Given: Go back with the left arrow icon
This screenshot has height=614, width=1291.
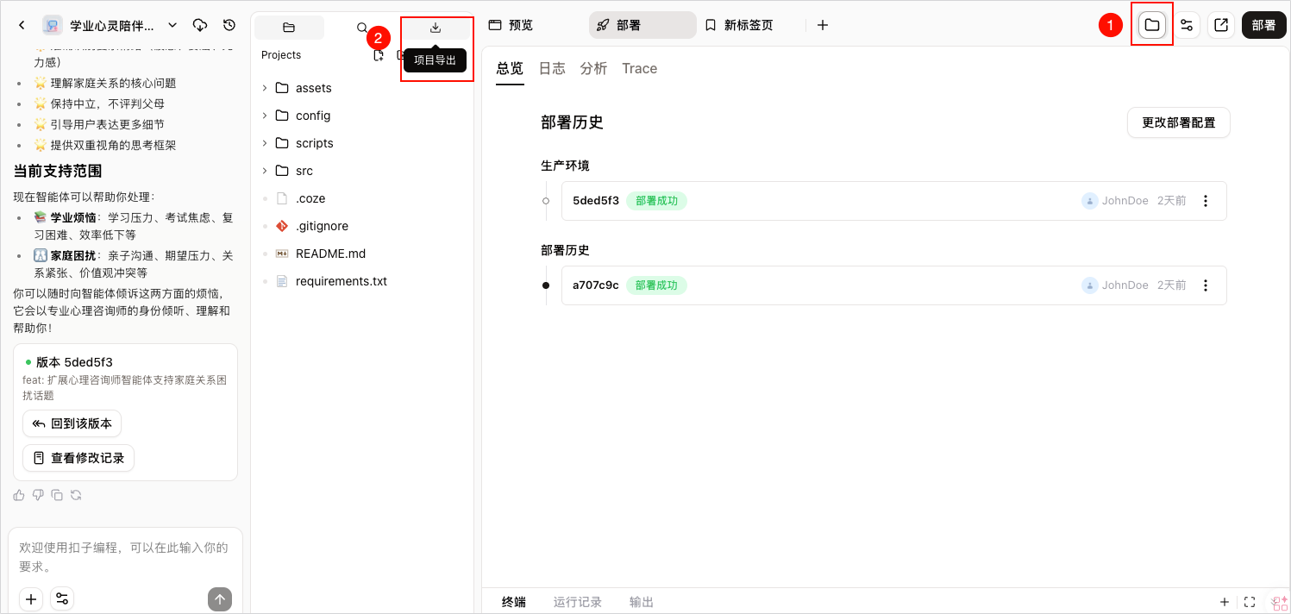Looking at the screenshot, I should pos(22,26).
